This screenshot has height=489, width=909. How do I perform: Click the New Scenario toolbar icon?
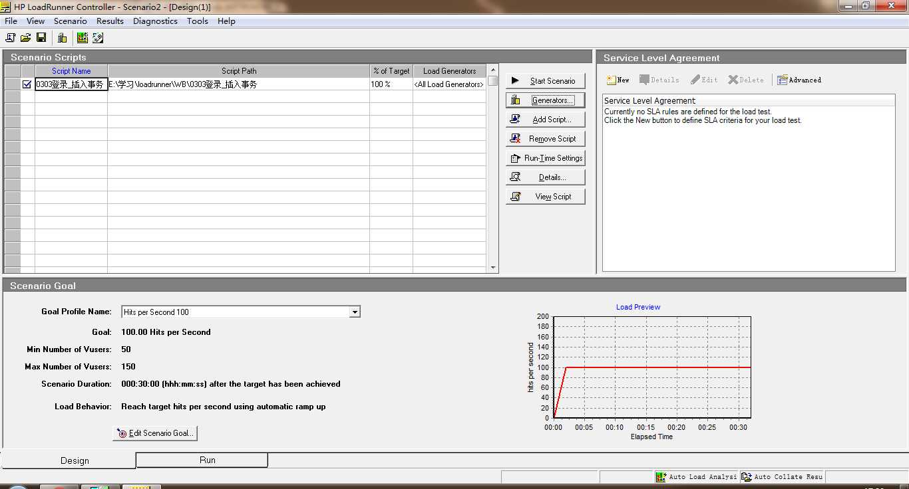[x=11, y=38]
